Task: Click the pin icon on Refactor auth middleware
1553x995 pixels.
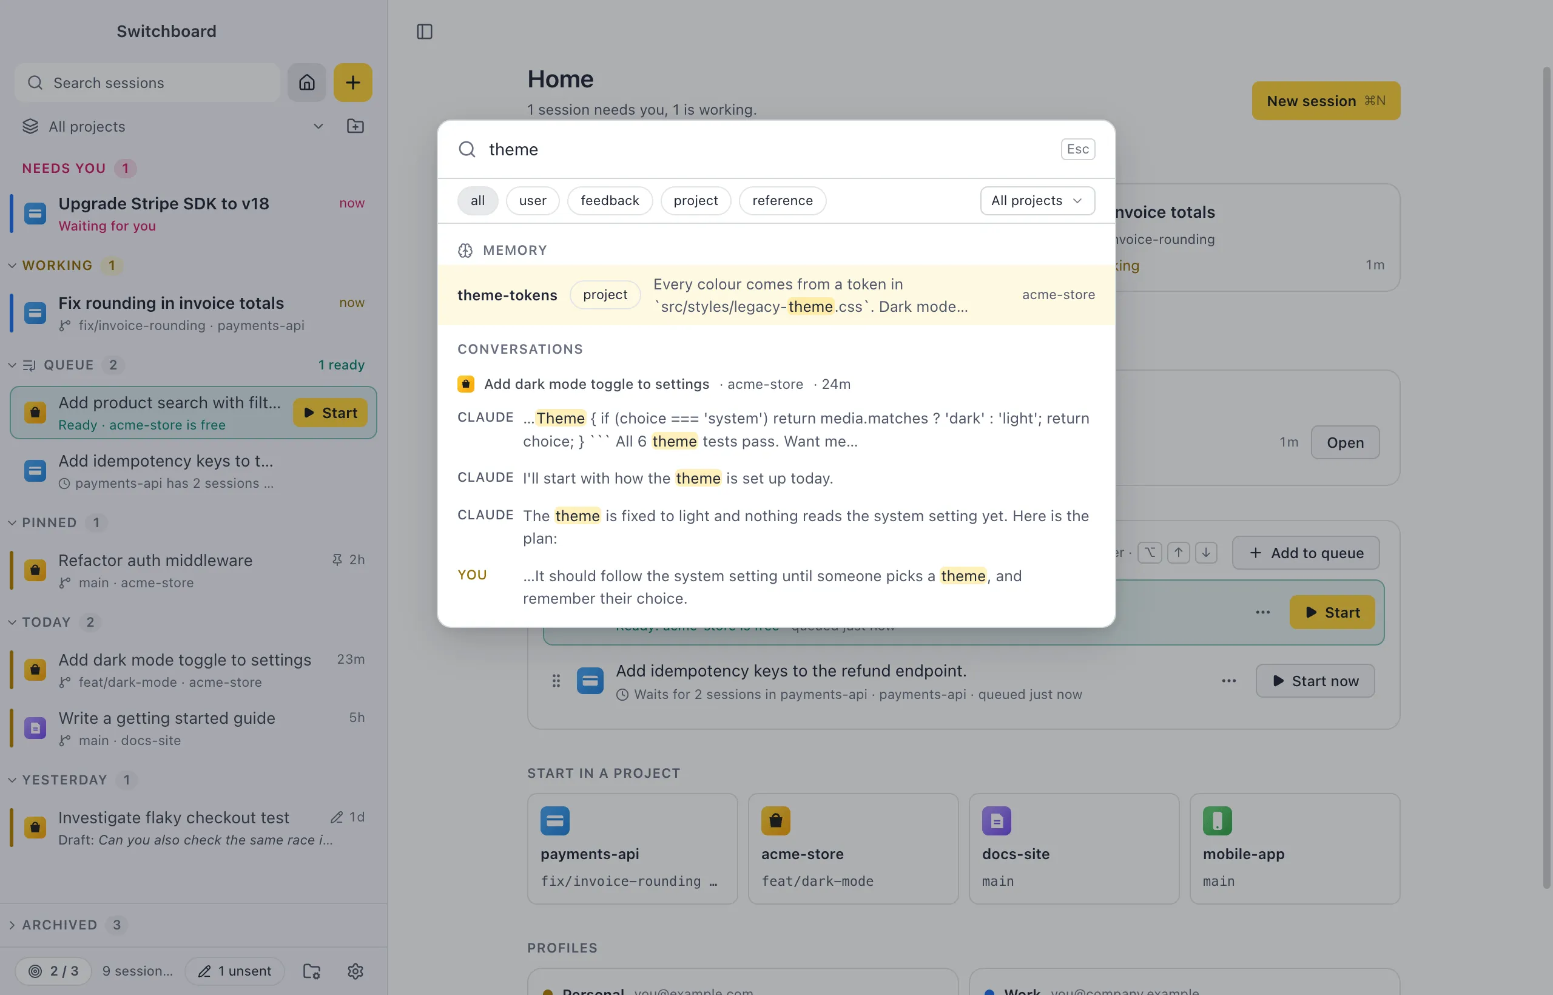Action: 337,559
